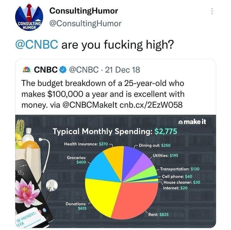The image size is (231, 230).
Task: Open the three-dot more options menu
Action: pyautogui.click(x=212, y=11)
